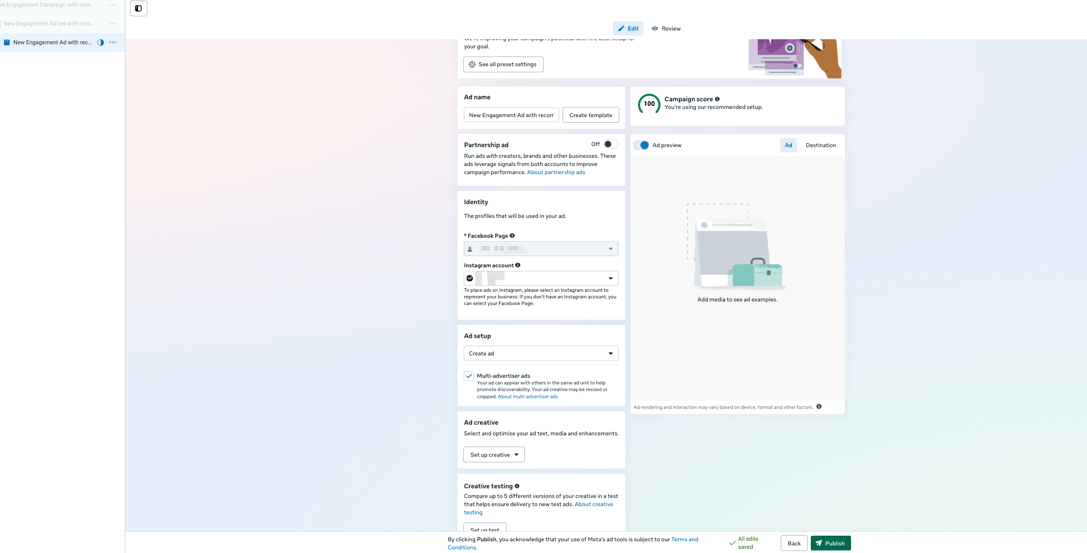This screenshot has height=553, width=1087.
Task: Click the Facebook Page info icon
Action: pyautogui.click(x=512, y=236)
